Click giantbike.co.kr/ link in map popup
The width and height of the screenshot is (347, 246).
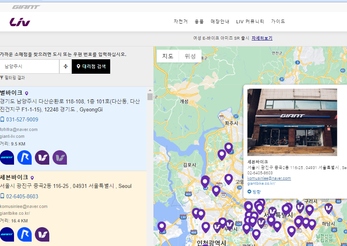261,183
